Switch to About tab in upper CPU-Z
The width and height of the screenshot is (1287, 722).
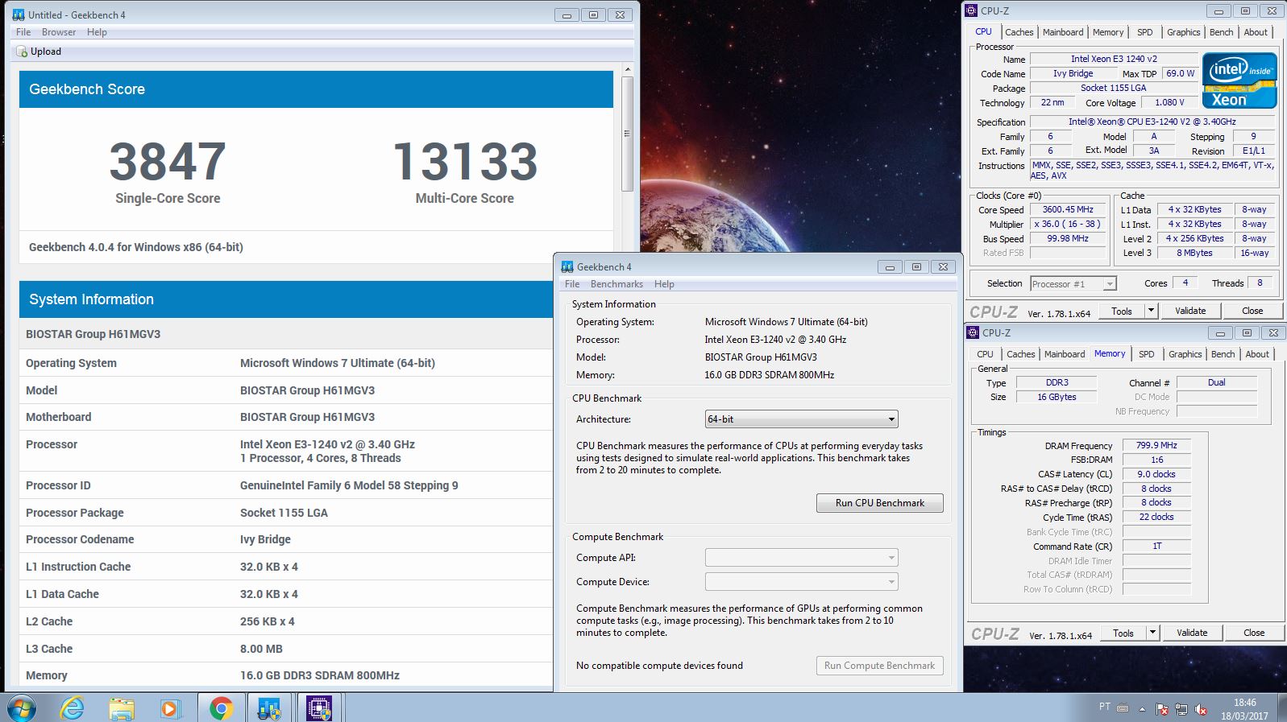point(1256,32)
